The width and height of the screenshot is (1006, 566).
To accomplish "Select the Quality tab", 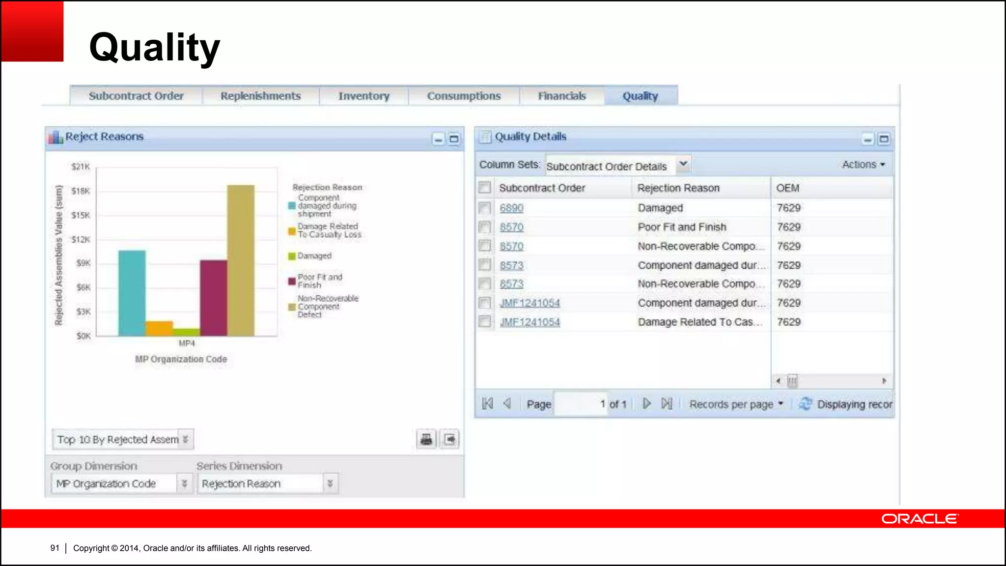I will [x=641, y=96].
